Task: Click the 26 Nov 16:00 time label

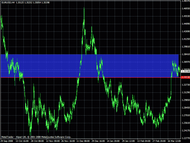Action: pyautogui.click(x=68, y=141)
